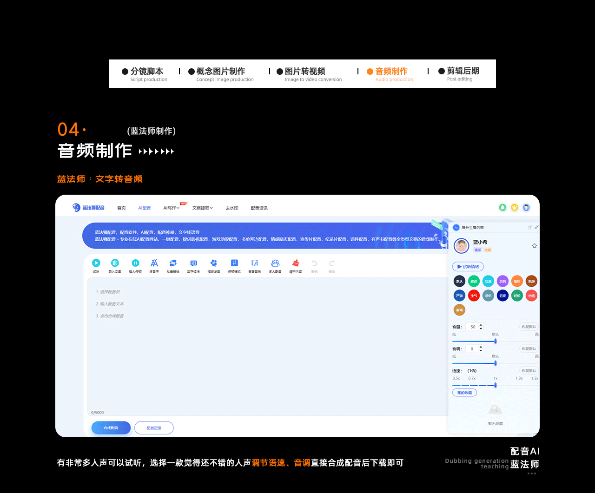
Task: Click the 插入停顿 insert pause icon
Action: tap(135, 263)
